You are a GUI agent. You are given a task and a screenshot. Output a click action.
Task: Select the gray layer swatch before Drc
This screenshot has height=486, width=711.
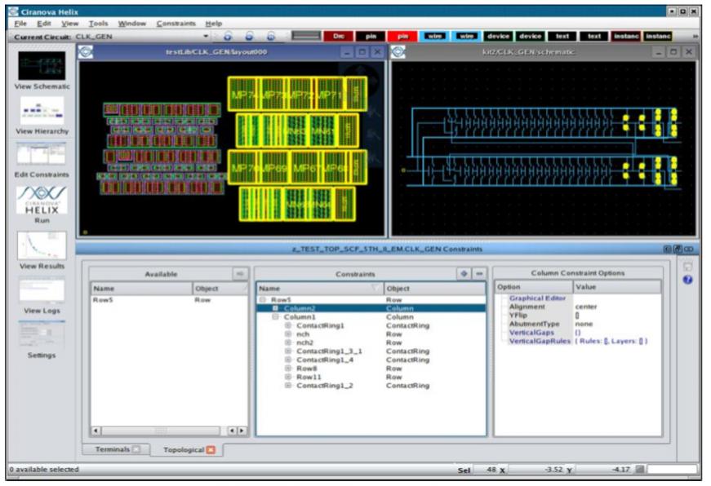(306, 36)
